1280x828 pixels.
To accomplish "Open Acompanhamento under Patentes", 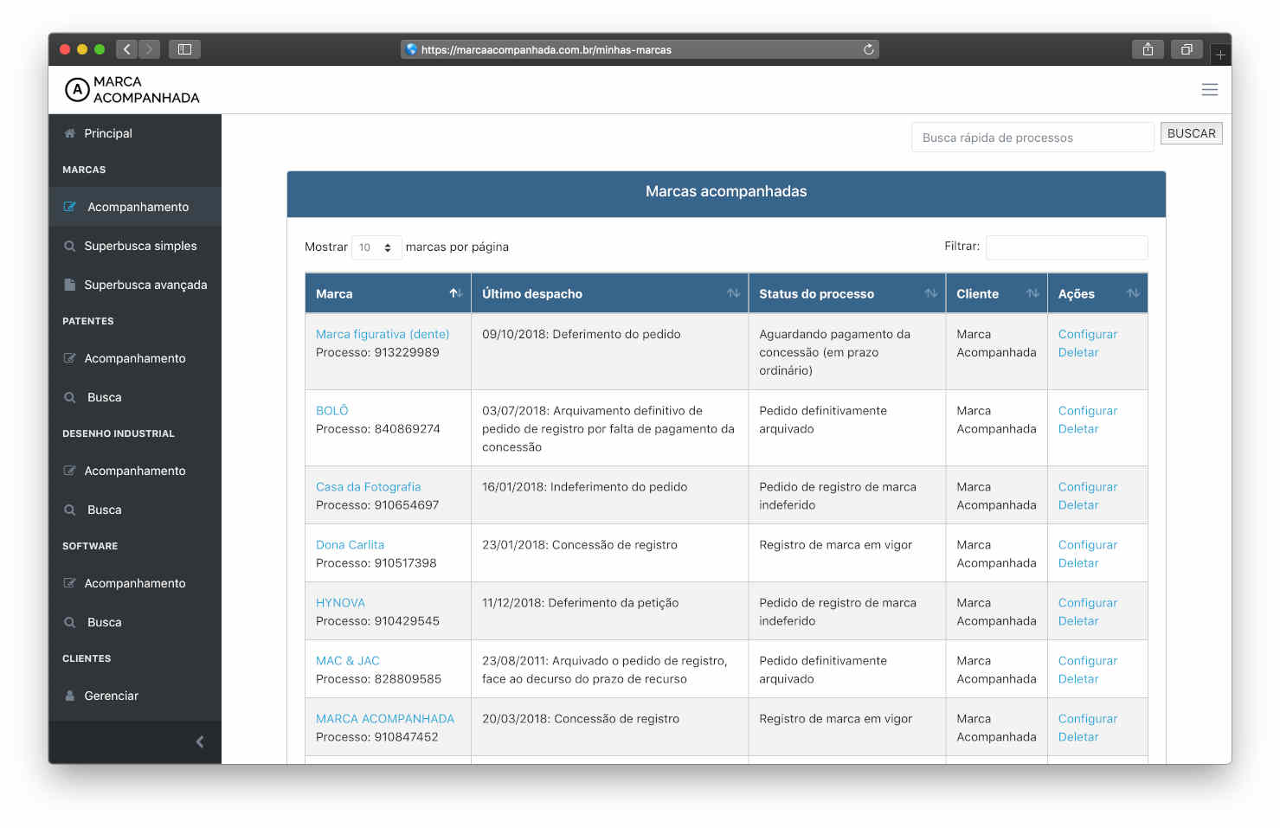I will (x=135, y=358).
